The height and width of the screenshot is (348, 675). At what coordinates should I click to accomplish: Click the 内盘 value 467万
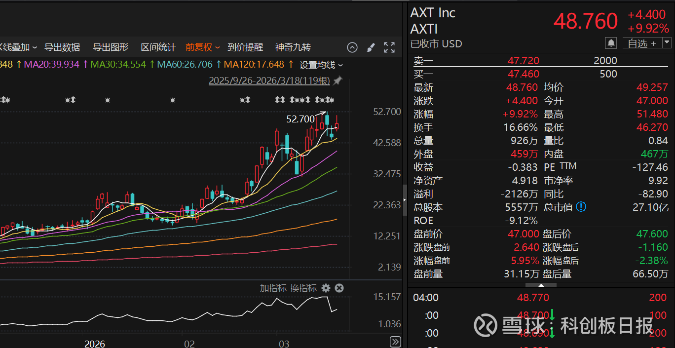pos(654,154)
